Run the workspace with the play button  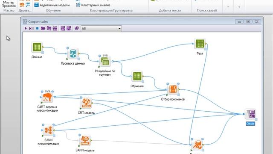click(x=26, y=28)
